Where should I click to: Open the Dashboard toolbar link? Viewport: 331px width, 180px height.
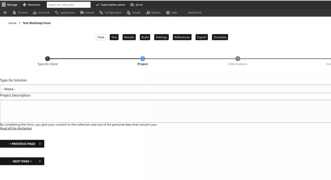tap(194, 12)
